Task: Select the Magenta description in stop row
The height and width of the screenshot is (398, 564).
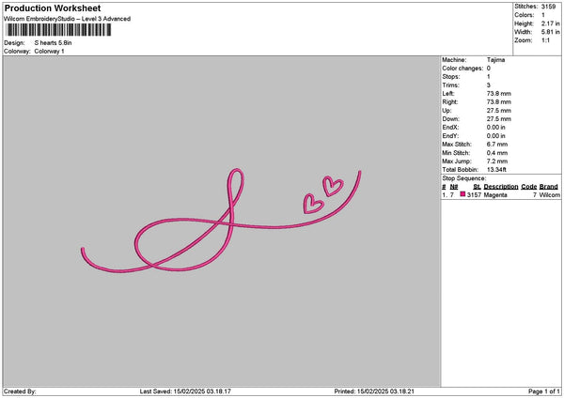Action: [495, 194]
